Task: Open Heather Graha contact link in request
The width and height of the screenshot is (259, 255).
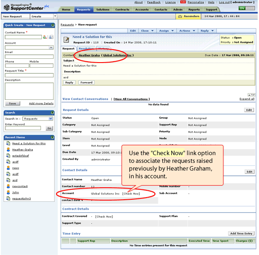Action: click(89, 55)
